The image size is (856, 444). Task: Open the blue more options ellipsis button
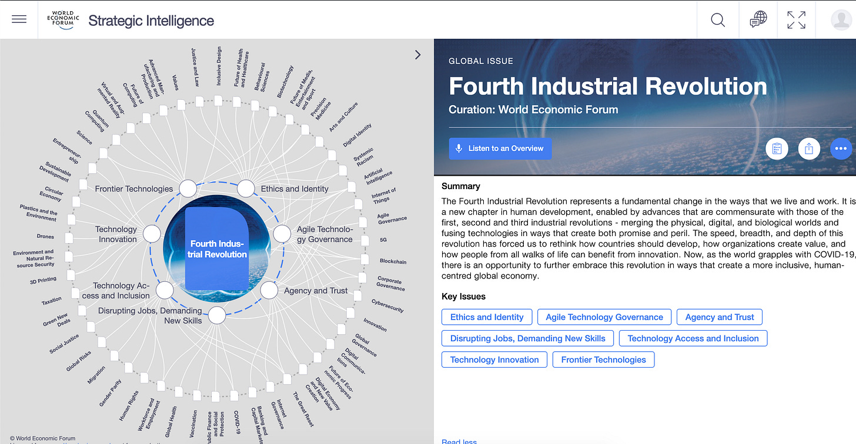(841, 149)
